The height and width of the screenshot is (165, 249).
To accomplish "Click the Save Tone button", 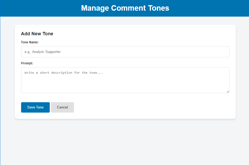I will [x=35, y=107].
